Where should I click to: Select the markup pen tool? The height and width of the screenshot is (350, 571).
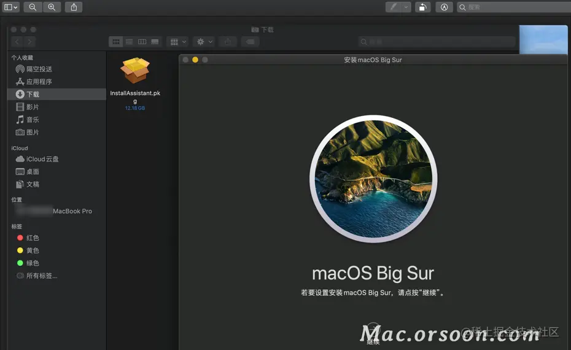coord(394,7)
